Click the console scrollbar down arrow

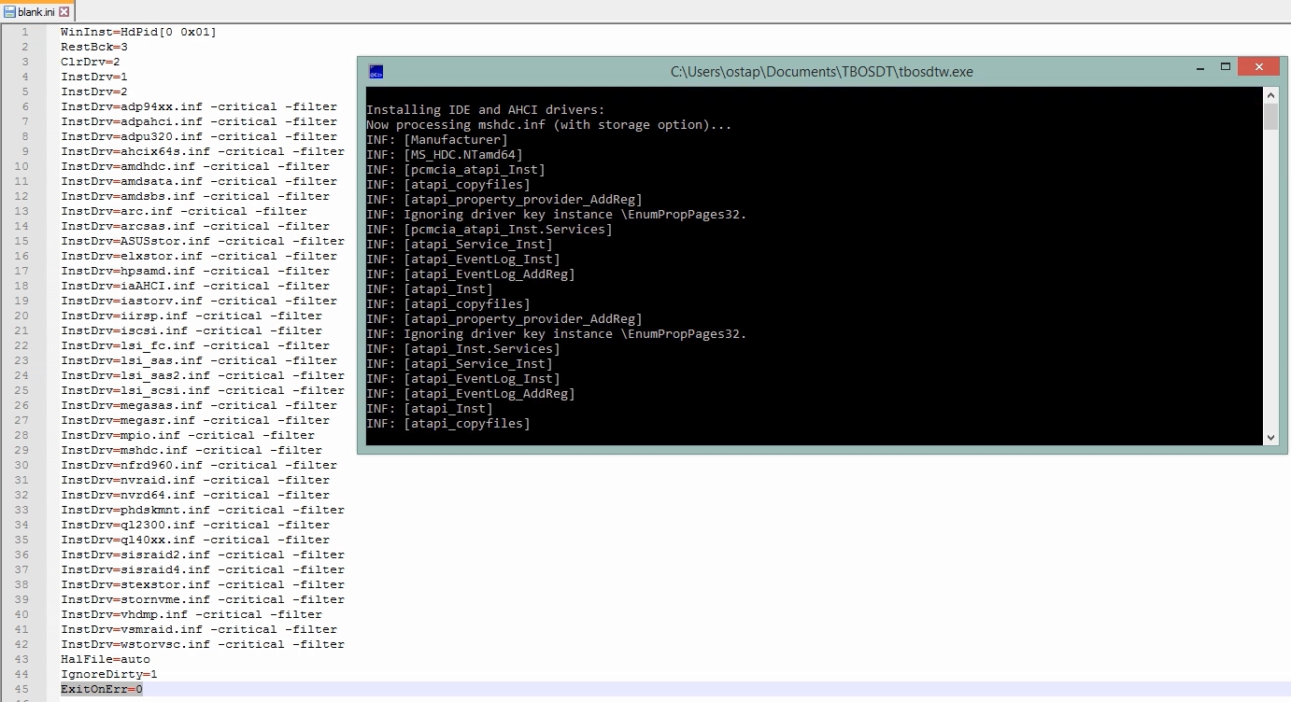point(1270,437)
